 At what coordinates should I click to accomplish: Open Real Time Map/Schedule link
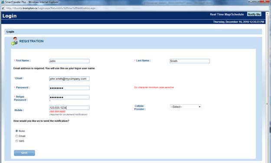tap(227, 14)
